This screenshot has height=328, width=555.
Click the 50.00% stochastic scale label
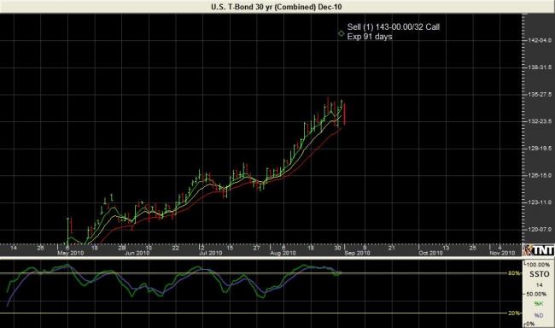(536, 294)
